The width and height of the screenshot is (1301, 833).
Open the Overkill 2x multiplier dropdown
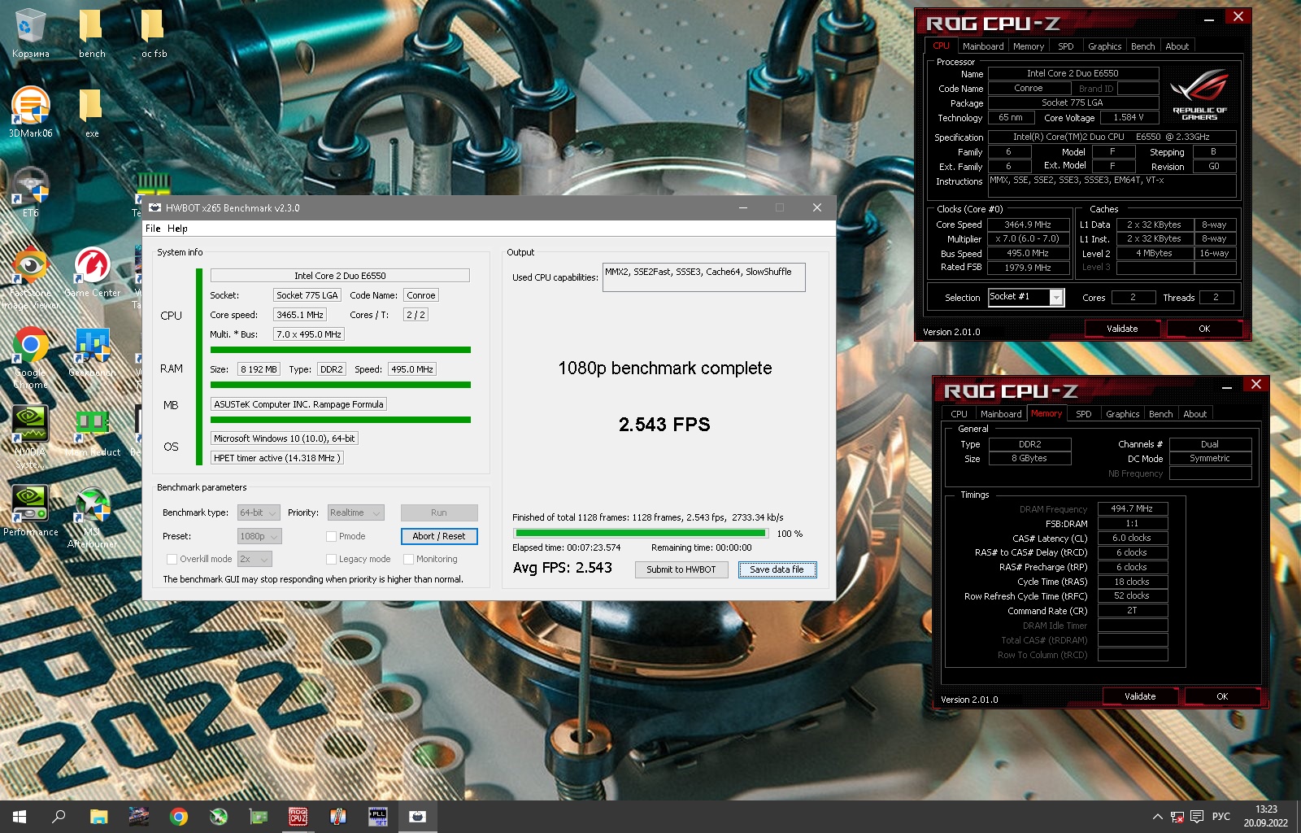pos(255,559)
